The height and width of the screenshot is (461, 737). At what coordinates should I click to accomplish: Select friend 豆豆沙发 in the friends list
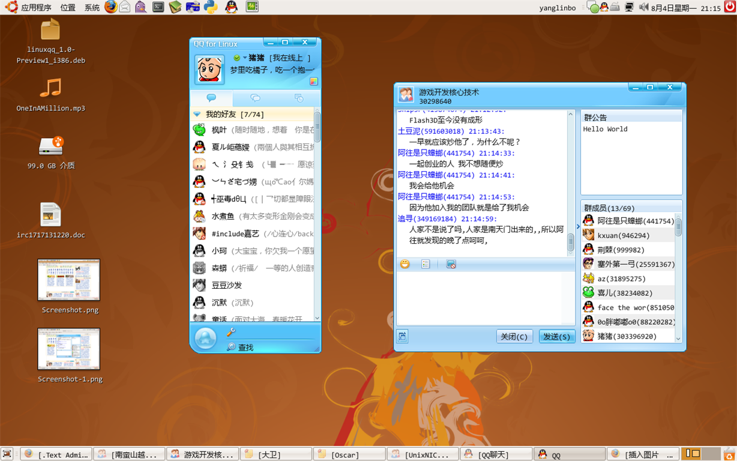point(252,285)
